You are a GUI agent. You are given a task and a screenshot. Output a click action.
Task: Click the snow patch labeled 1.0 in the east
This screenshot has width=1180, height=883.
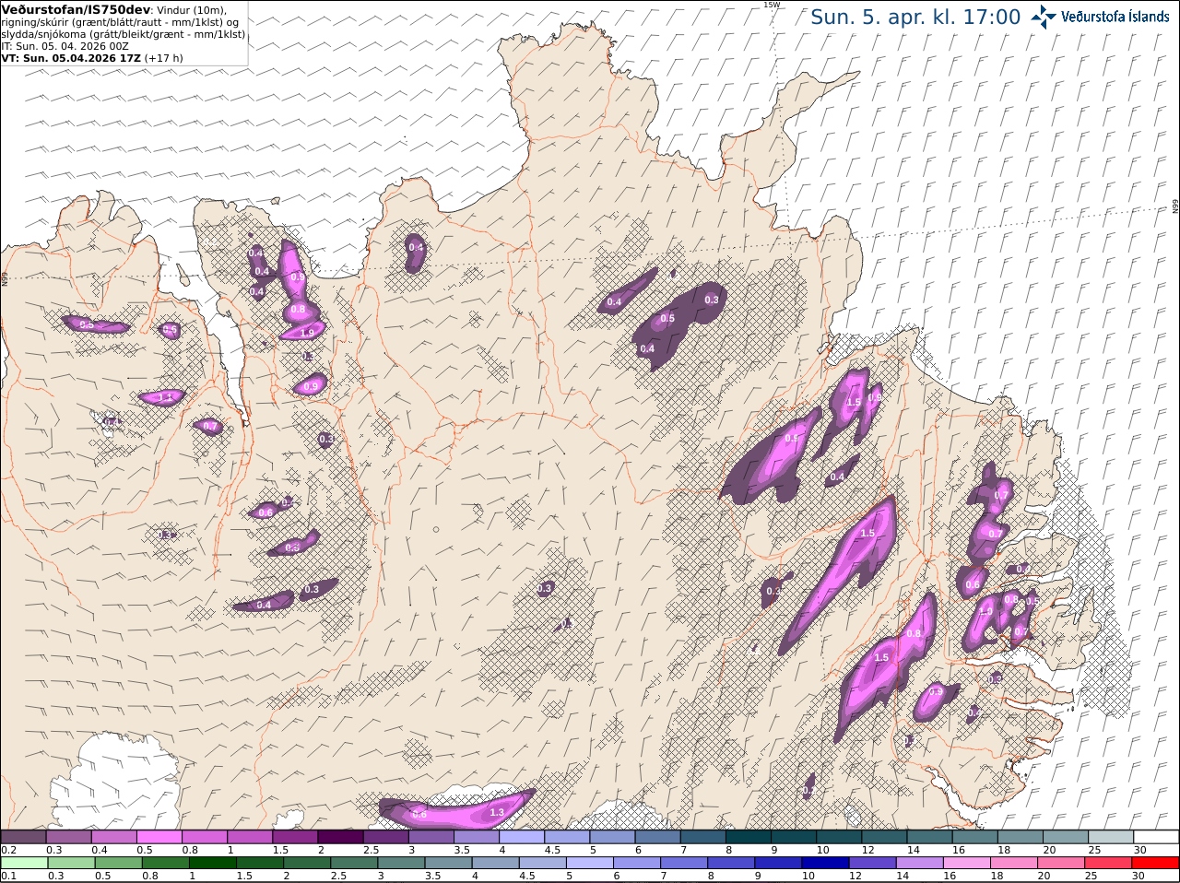[985, 612]
